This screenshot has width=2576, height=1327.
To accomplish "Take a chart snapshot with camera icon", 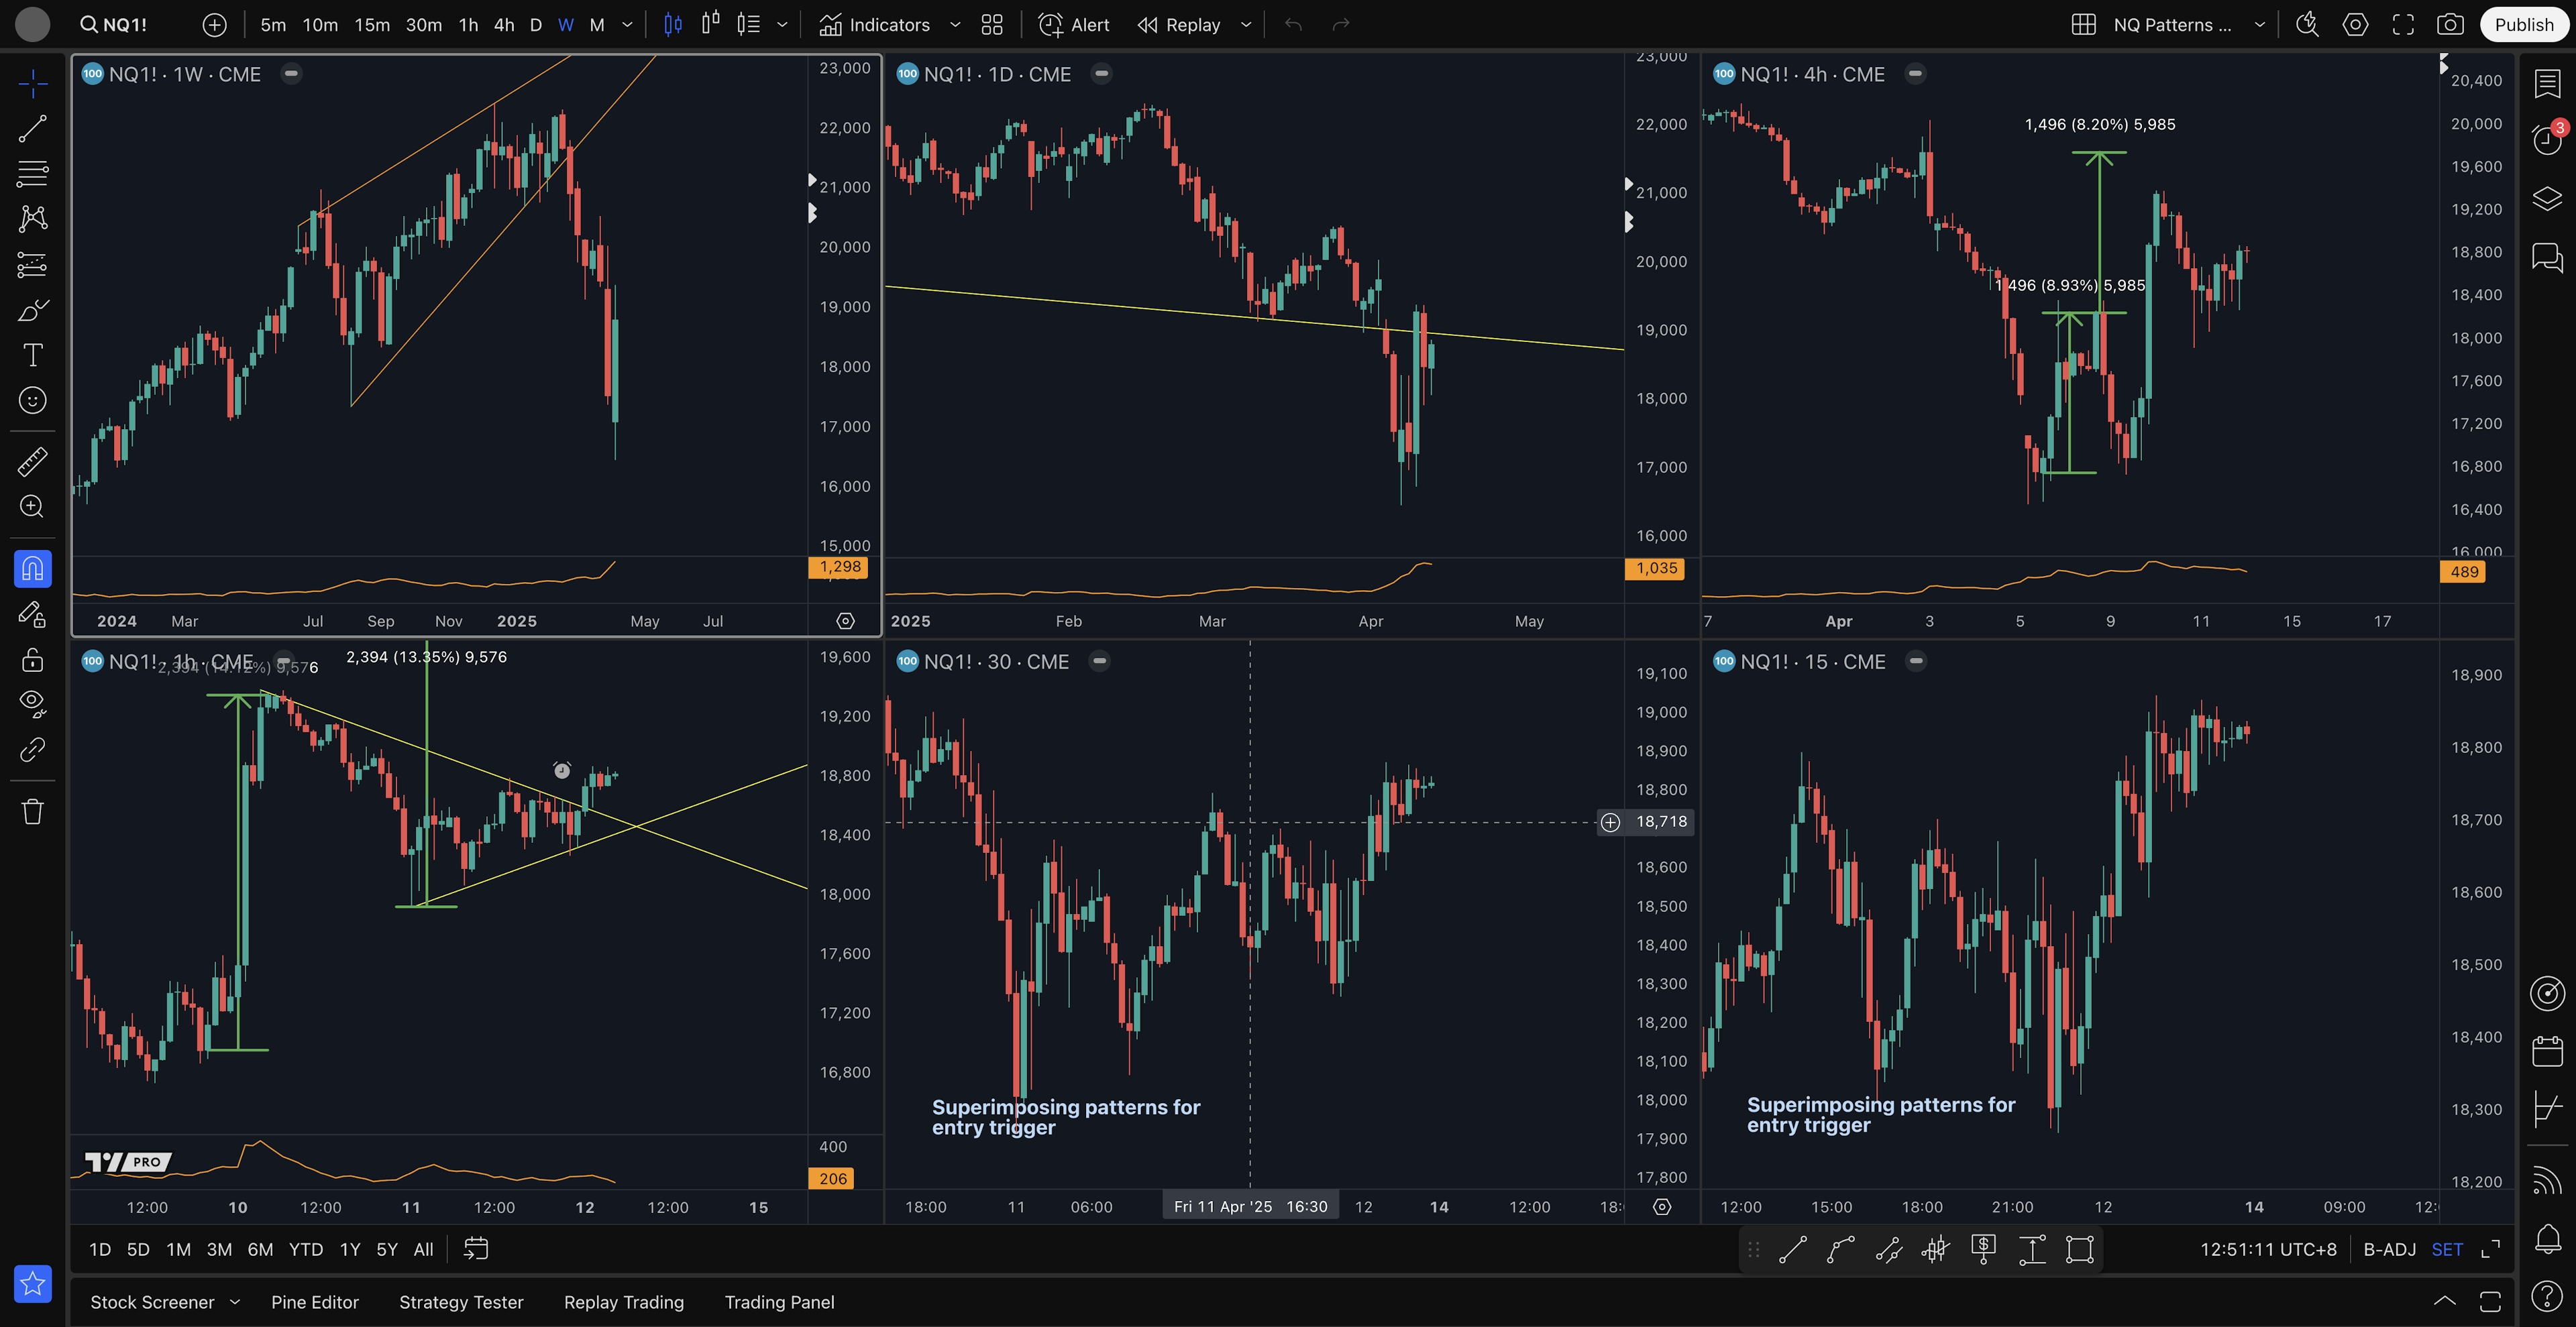I will 2450,25.
